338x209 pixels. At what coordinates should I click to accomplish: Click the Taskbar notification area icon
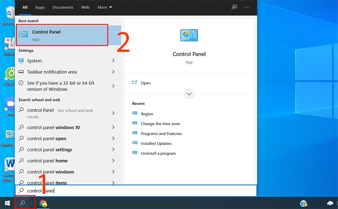click(x=21, y=72)
